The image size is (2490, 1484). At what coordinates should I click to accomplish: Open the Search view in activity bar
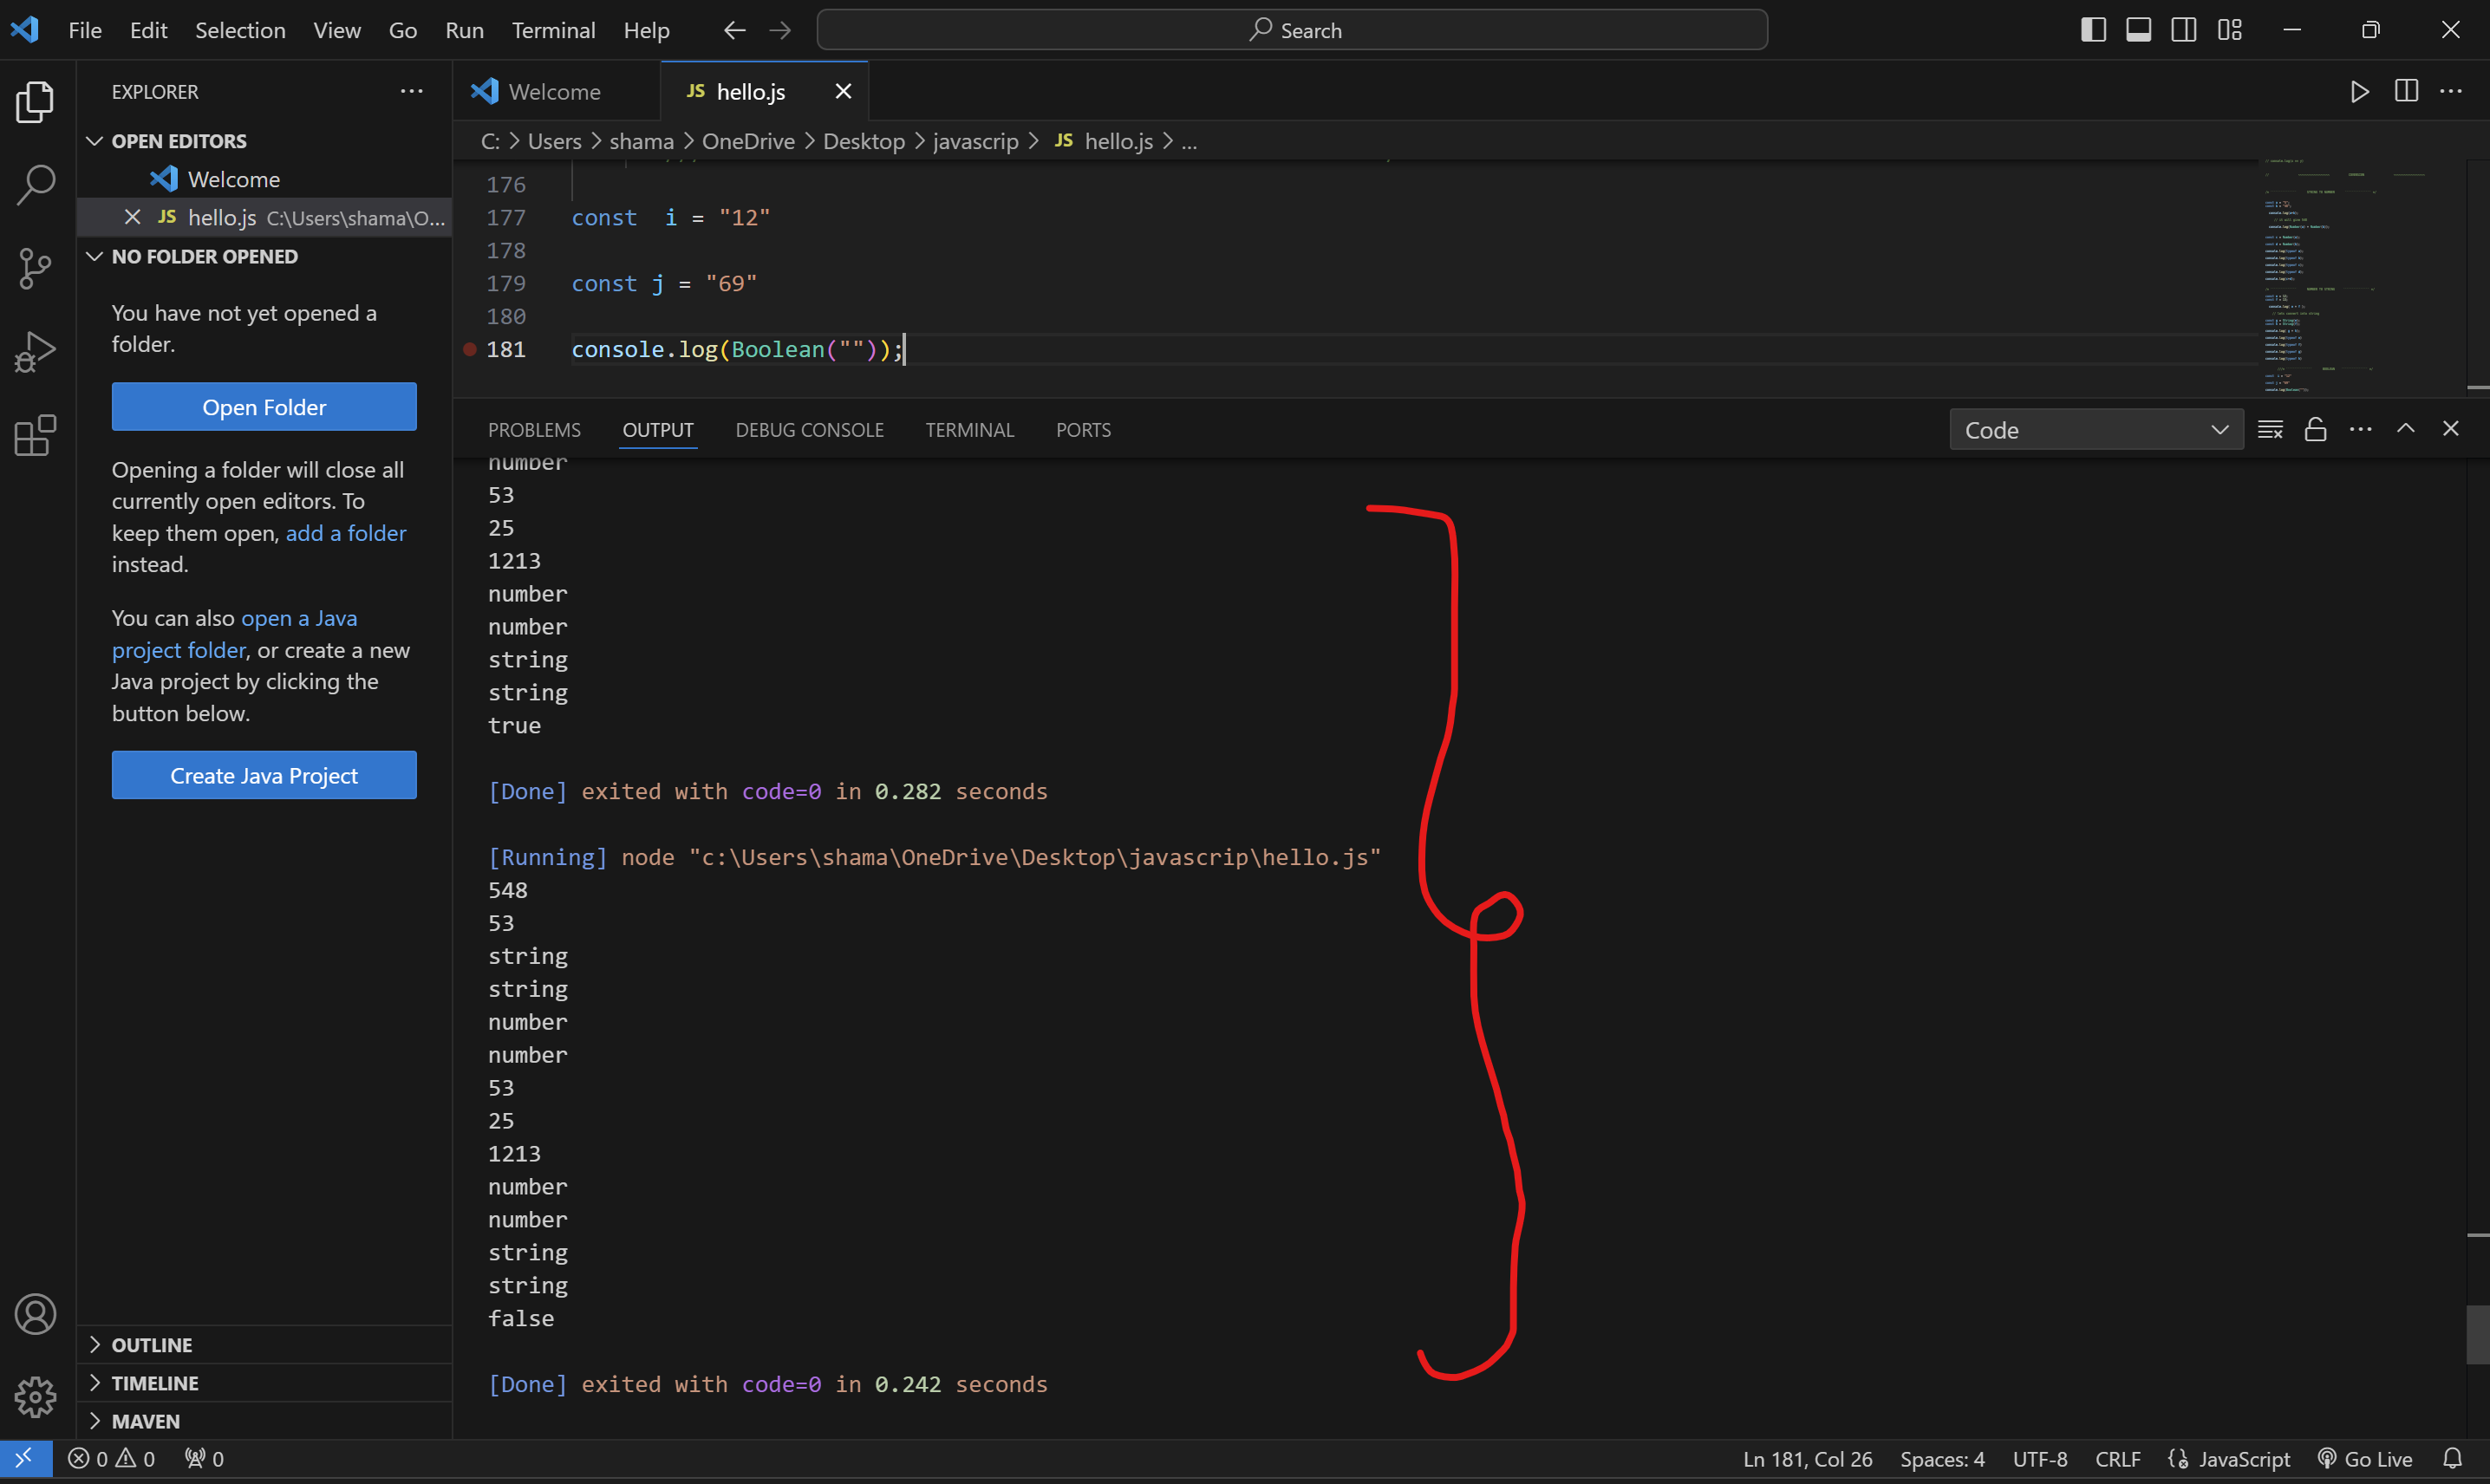(36, 185)
